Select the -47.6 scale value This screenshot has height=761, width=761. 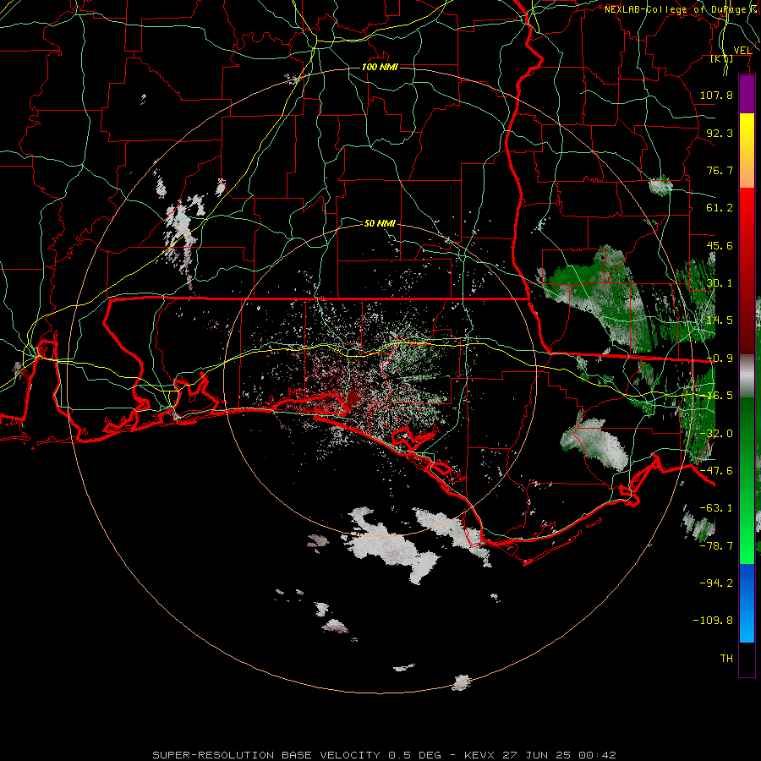(716, 471)
